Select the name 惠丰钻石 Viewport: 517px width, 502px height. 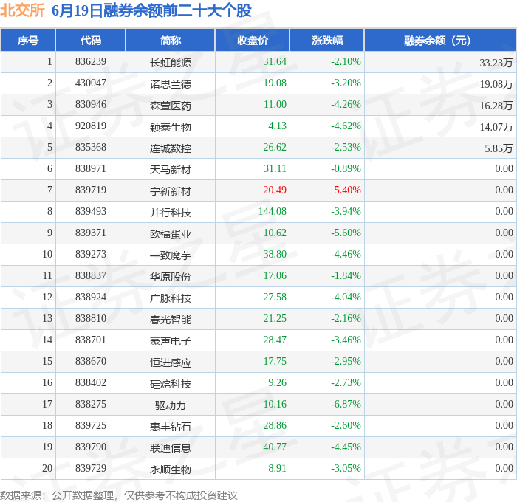click(171, 427)
